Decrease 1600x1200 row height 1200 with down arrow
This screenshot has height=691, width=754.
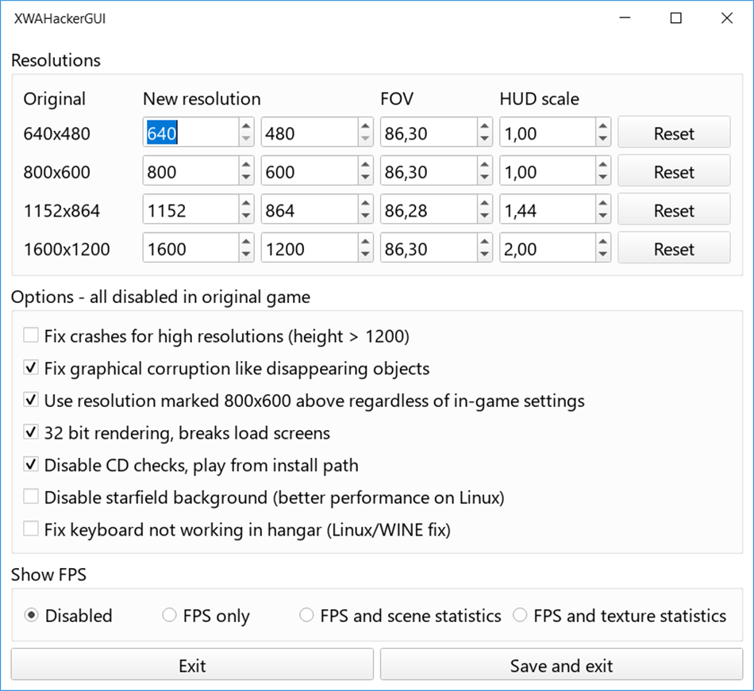point(365,254)
